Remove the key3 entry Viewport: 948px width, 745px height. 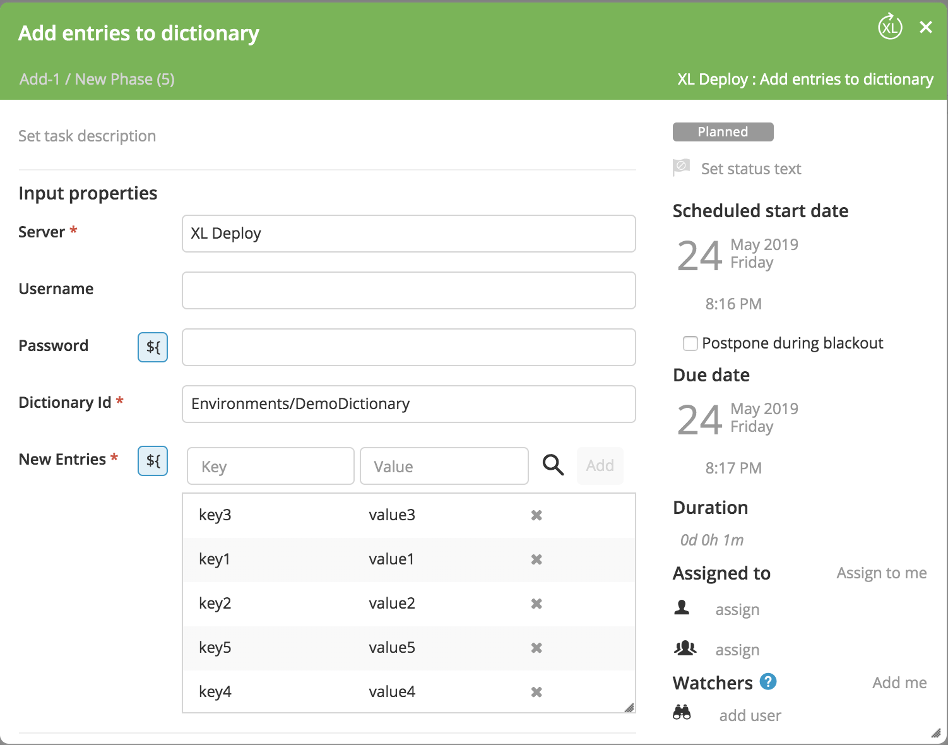[x=536, y=515]
